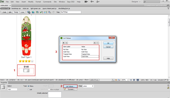This screenshot has width=170, height=98.
Task: Switch to Split view
Action: pyautogui.click(x=10, y=12)
